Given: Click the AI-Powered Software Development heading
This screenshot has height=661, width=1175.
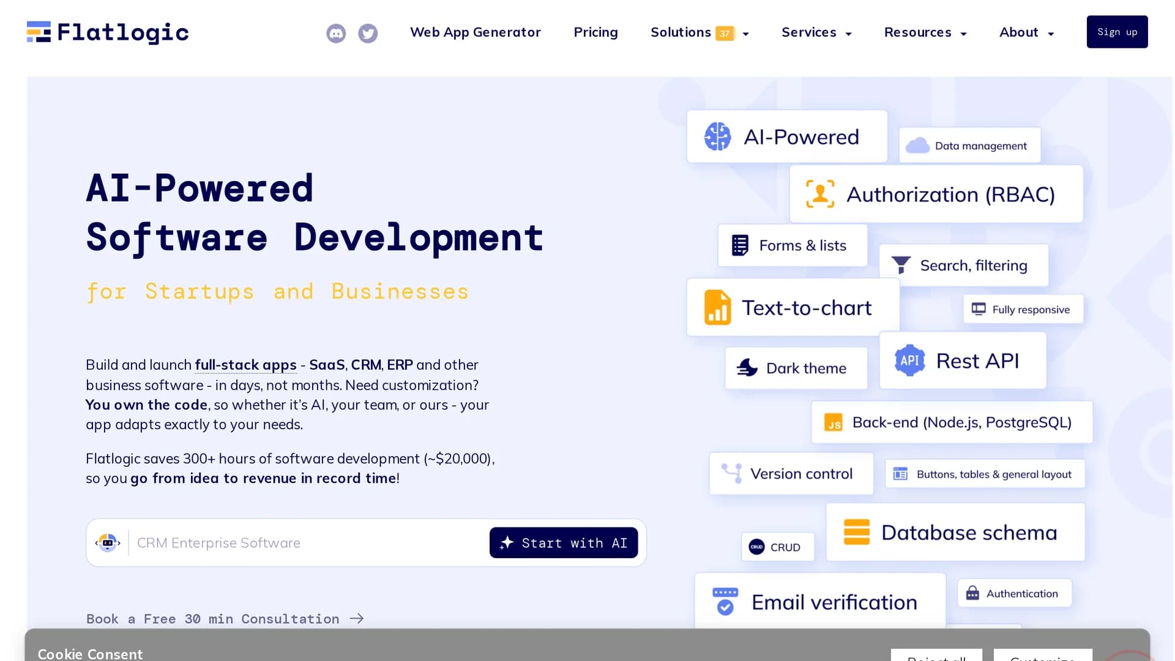Looking at the screenshot, I should [315, 212].
